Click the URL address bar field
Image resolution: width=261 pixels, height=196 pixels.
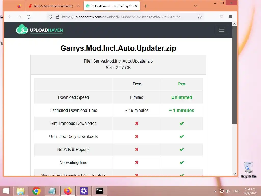coord(121,17)
